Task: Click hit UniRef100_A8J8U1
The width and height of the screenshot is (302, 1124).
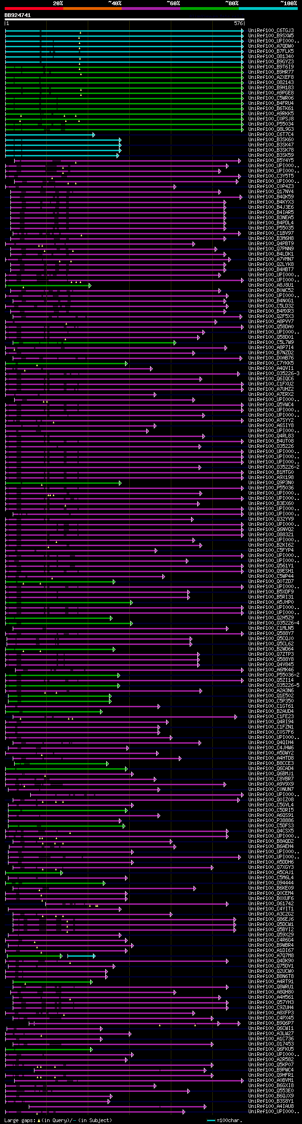Action: tap(271, 285)
